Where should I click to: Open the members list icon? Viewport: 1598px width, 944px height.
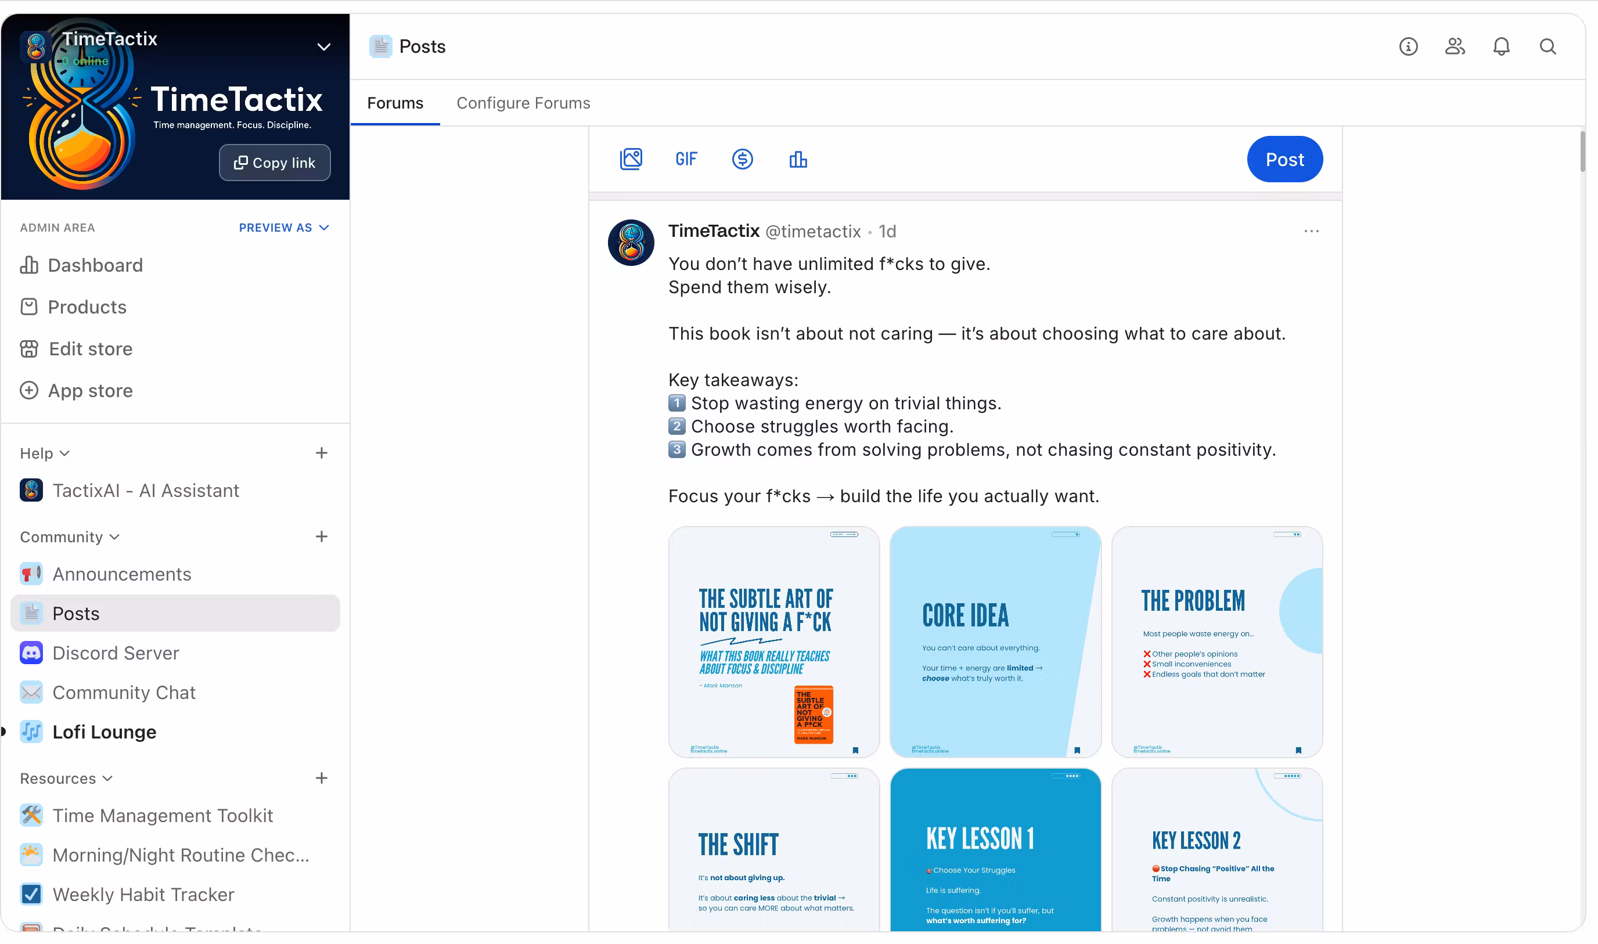pyautogui.click(x=1455, y=46)
